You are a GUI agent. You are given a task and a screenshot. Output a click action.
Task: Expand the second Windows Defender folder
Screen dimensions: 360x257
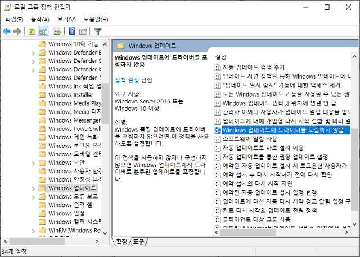(33, 62)
